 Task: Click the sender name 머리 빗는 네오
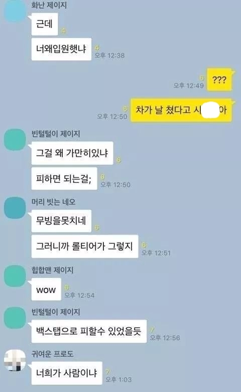(53, 202)
